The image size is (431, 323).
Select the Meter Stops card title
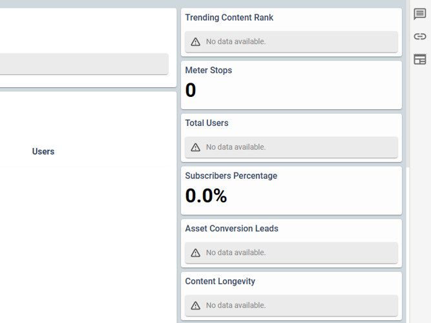[x=208, y=70]
